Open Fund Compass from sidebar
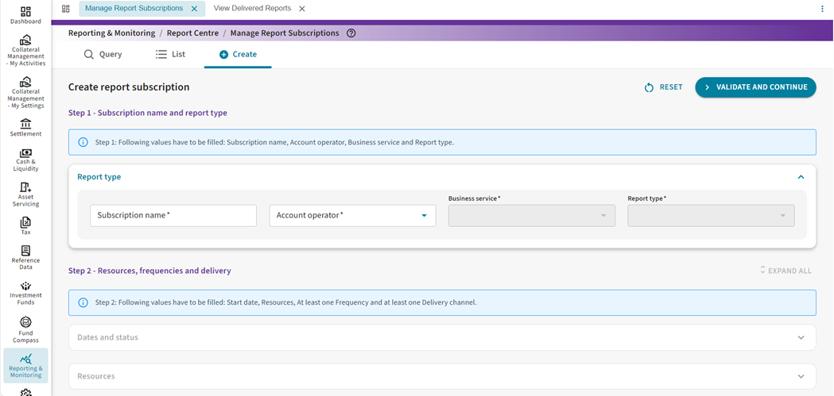This screenshot has height=396, width=834. [x=25, y=329]
